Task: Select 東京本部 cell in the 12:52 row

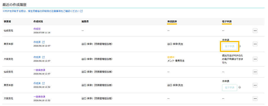Action: coord(8,85)
